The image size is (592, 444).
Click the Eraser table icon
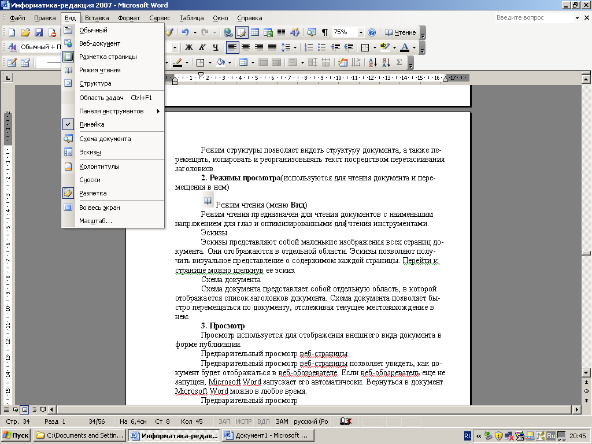[x=25, y=62]
